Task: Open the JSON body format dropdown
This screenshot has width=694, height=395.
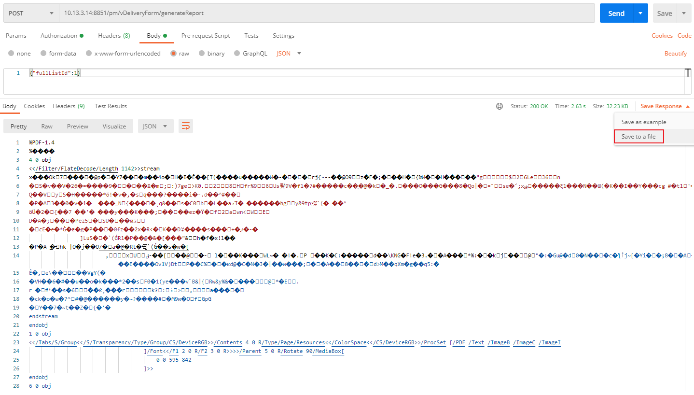Action: coord(289,53)
